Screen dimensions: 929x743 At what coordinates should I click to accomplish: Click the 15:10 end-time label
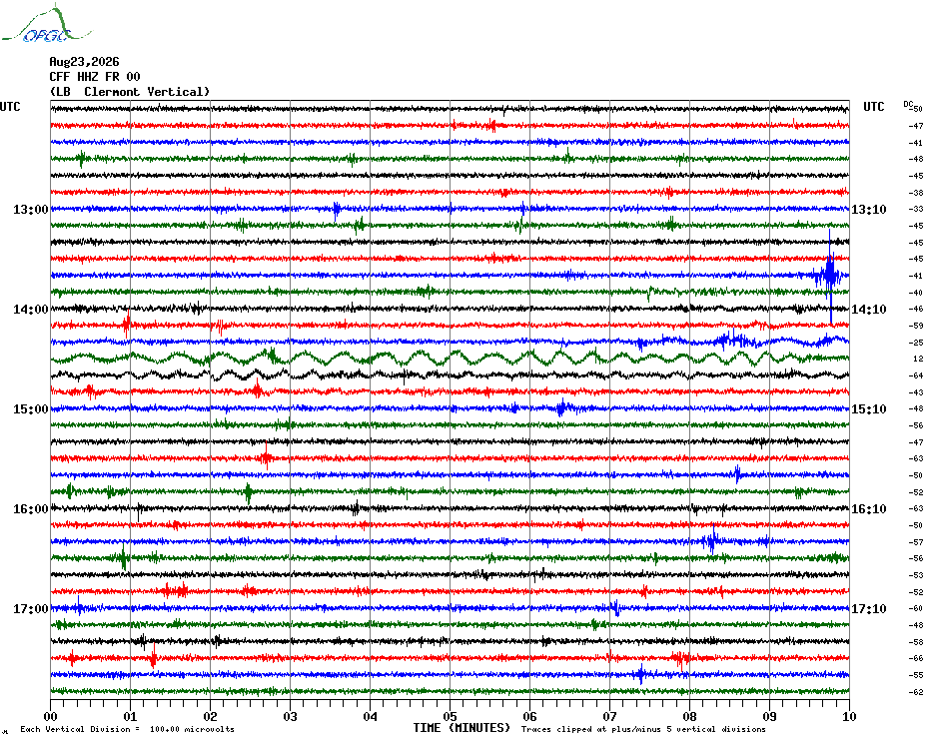869,409
